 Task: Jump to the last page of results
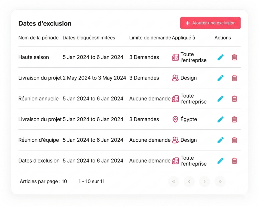point(220,182)
